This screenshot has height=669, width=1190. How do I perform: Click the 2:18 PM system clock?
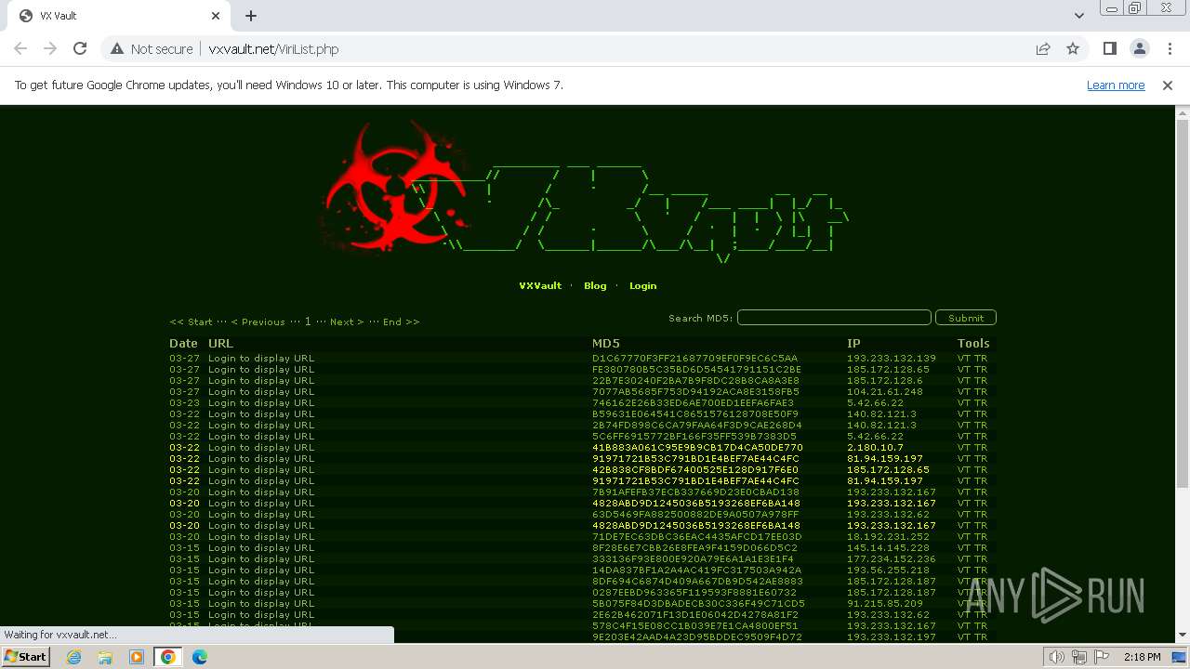[1142, 657]
